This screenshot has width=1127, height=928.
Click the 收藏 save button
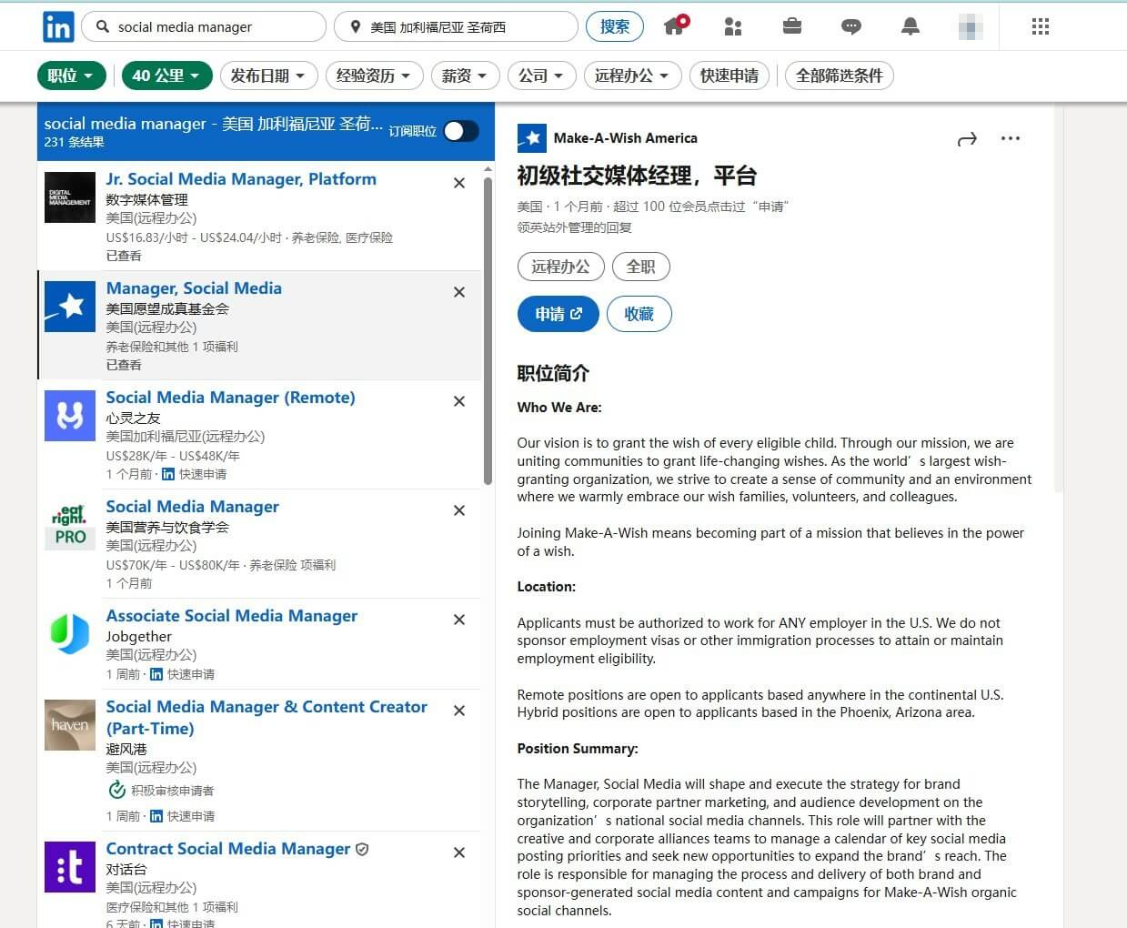[x=639, y=314]
